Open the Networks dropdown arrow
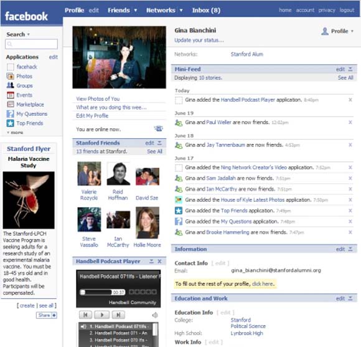361x347 pixels. [x=181, y=11]
